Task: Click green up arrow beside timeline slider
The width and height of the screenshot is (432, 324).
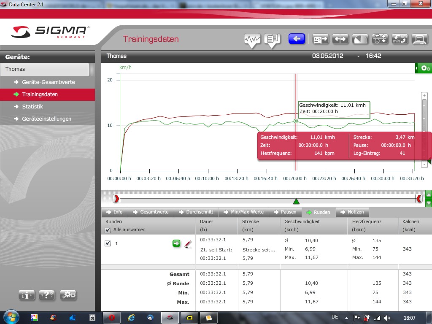Action: [429, 194]
